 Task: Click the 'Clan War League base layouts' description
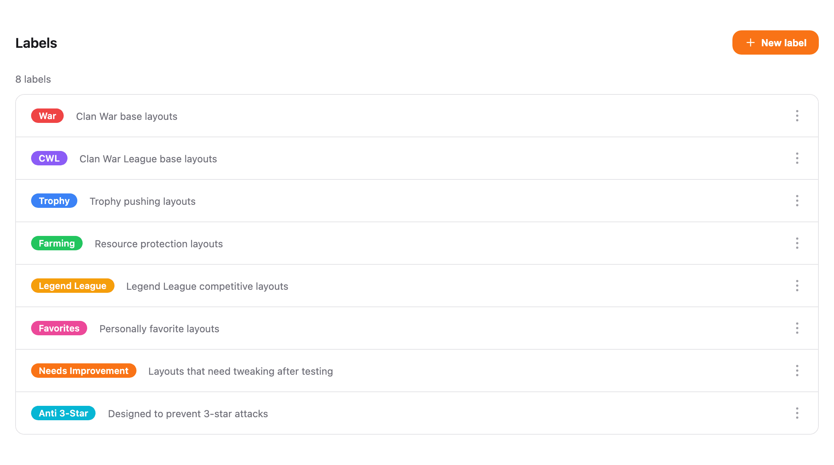(148, 159)
